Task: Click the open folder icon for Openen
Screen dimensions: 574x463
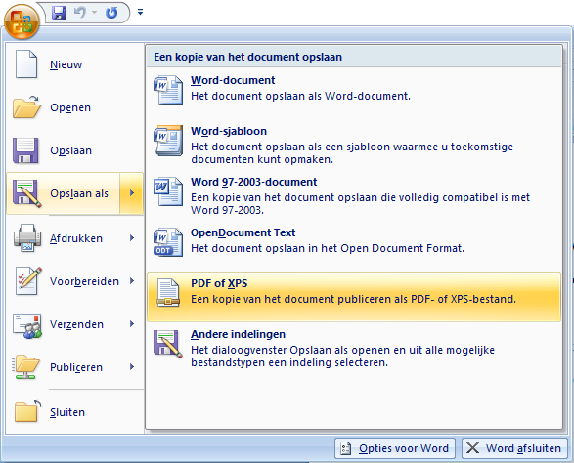Action: coord(26,107)
